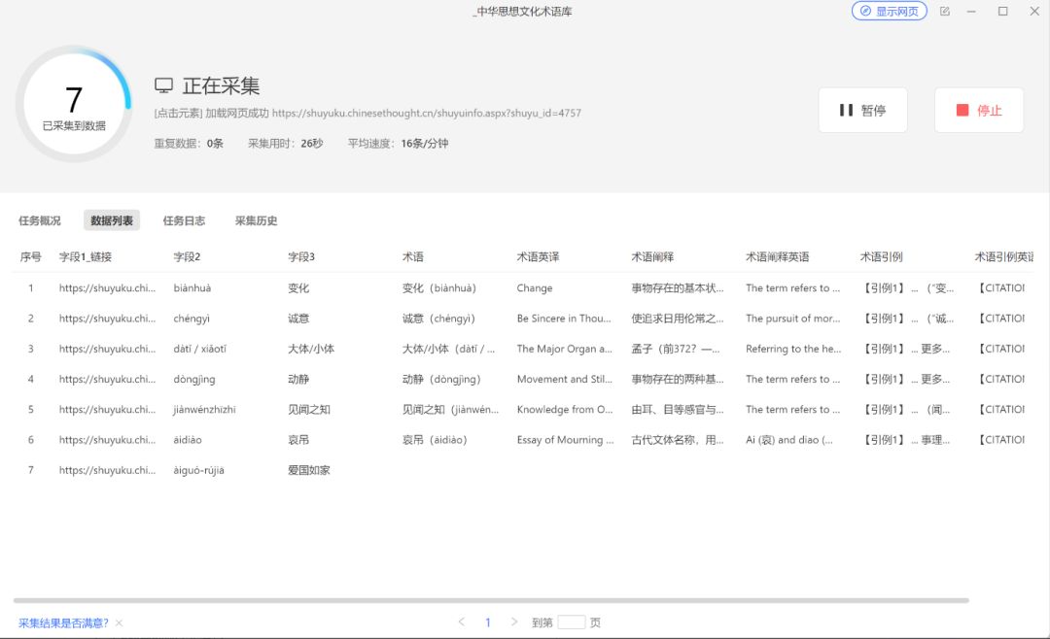Click the monitor icon beside 正在采集
Screen dimensions: 1050x639
(162, 85)
